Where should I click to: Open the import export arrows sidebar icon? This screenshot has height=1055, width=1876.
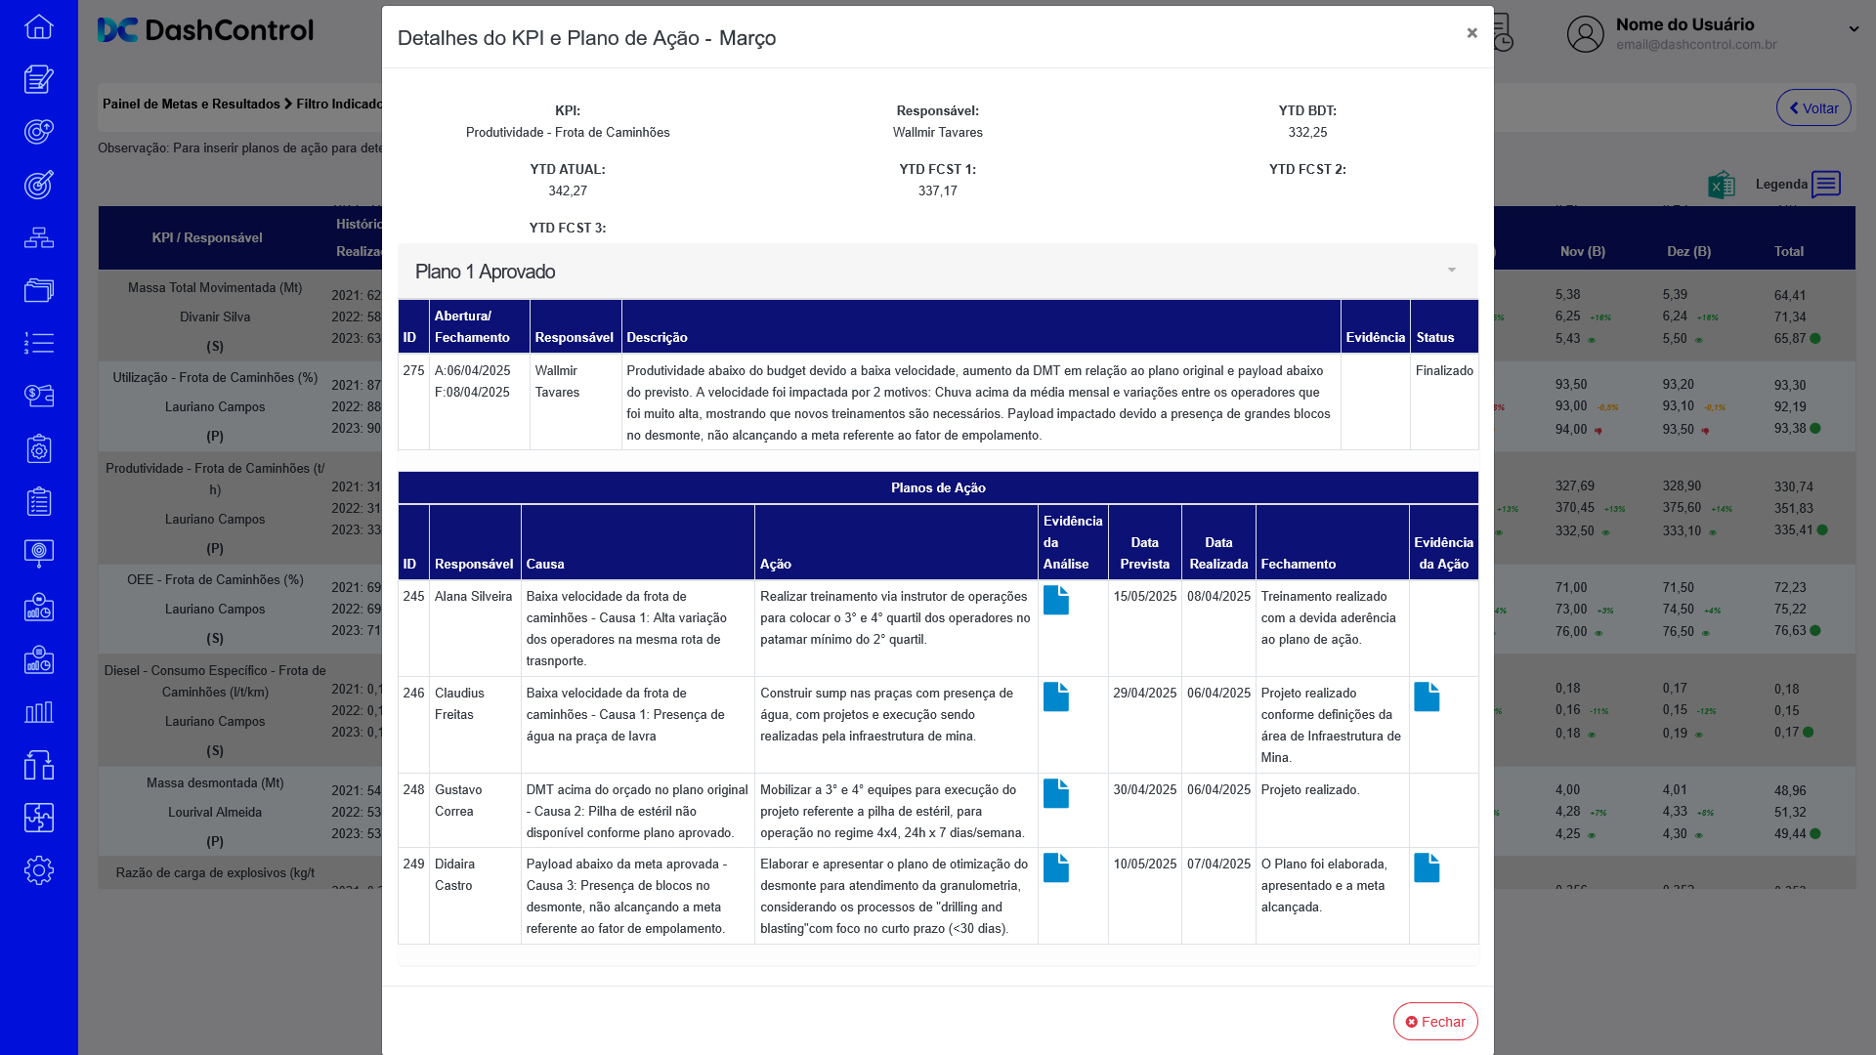tap(39, 765)
